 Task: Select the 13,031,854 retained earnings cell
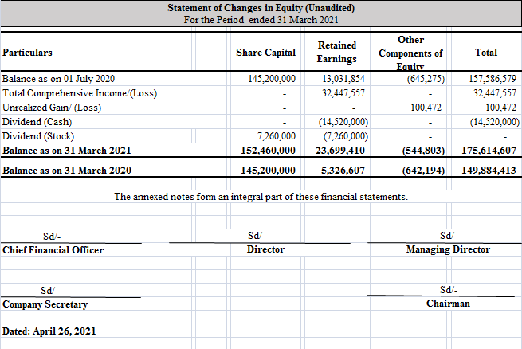tap(343, 80)
